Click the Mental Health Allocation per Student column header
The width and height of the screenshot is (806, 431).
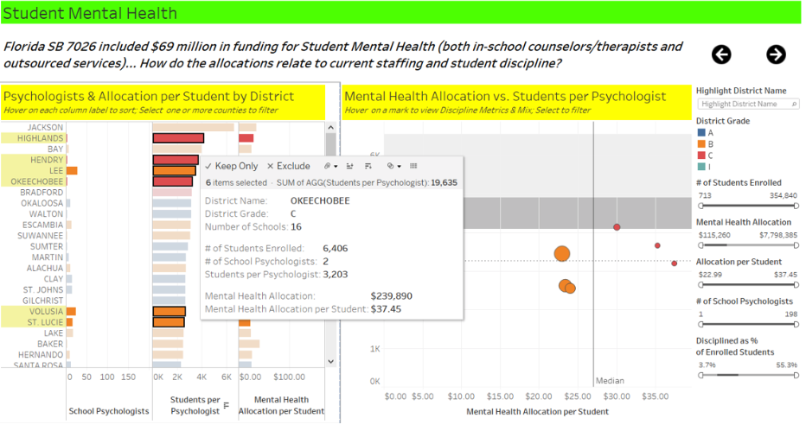tap(281, 405)
